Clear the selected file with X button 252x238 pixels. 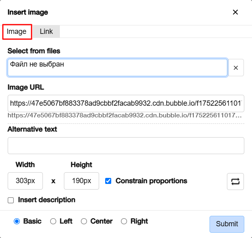pos(236,68)
